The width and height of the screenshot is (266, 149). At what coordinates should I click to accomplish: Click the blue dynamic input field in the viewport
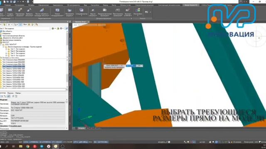[130, 65]
